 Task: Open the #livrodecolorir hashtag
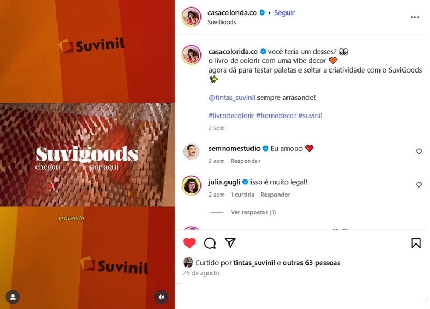(231, 116)
